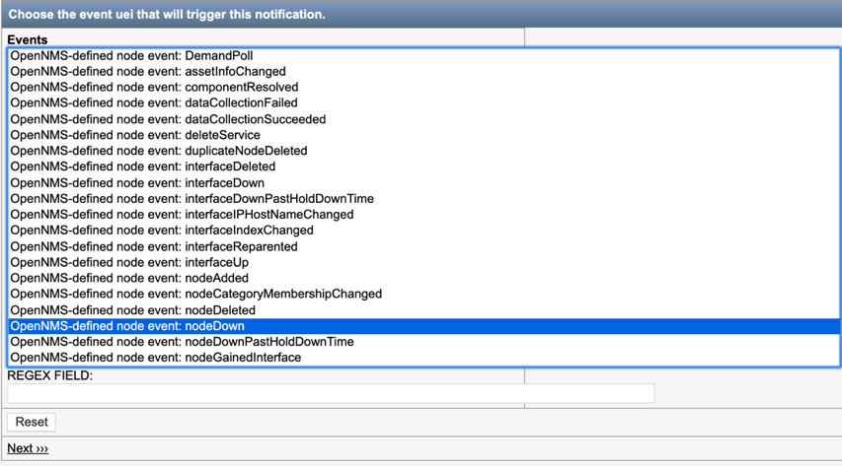Select the assetInfoChanged event
Viewport: 842px width, 466px height.
424,71
